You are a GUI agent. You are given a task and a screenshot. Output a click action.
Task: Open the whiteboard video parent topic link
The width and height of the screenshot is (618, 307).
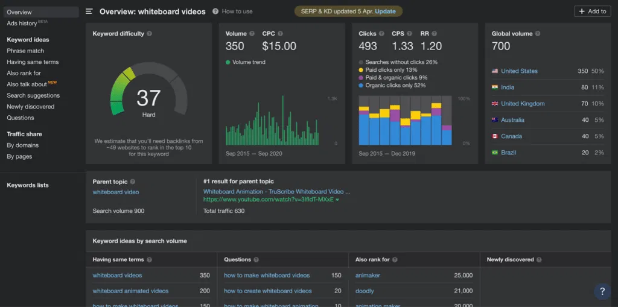point(116,192)
